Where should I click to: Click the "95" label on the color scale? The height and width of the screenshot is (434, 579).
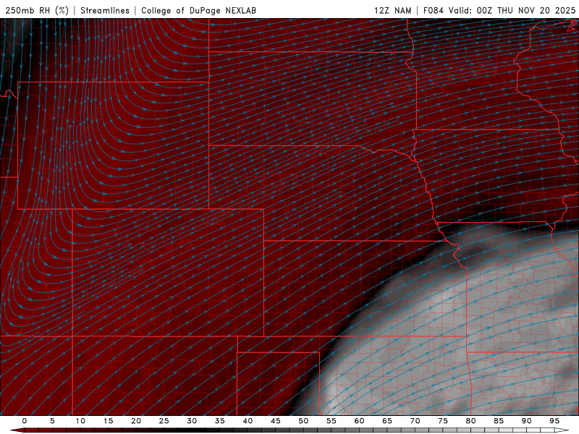[554, 421]
